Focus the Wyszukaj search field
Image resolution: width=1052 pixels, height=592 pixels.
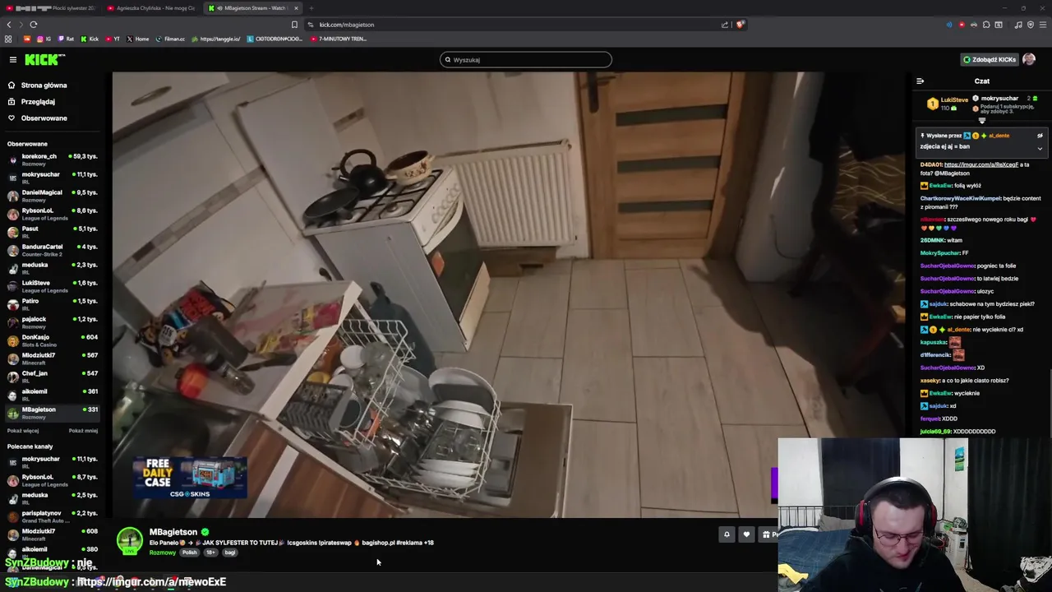(x=526, y=59)
